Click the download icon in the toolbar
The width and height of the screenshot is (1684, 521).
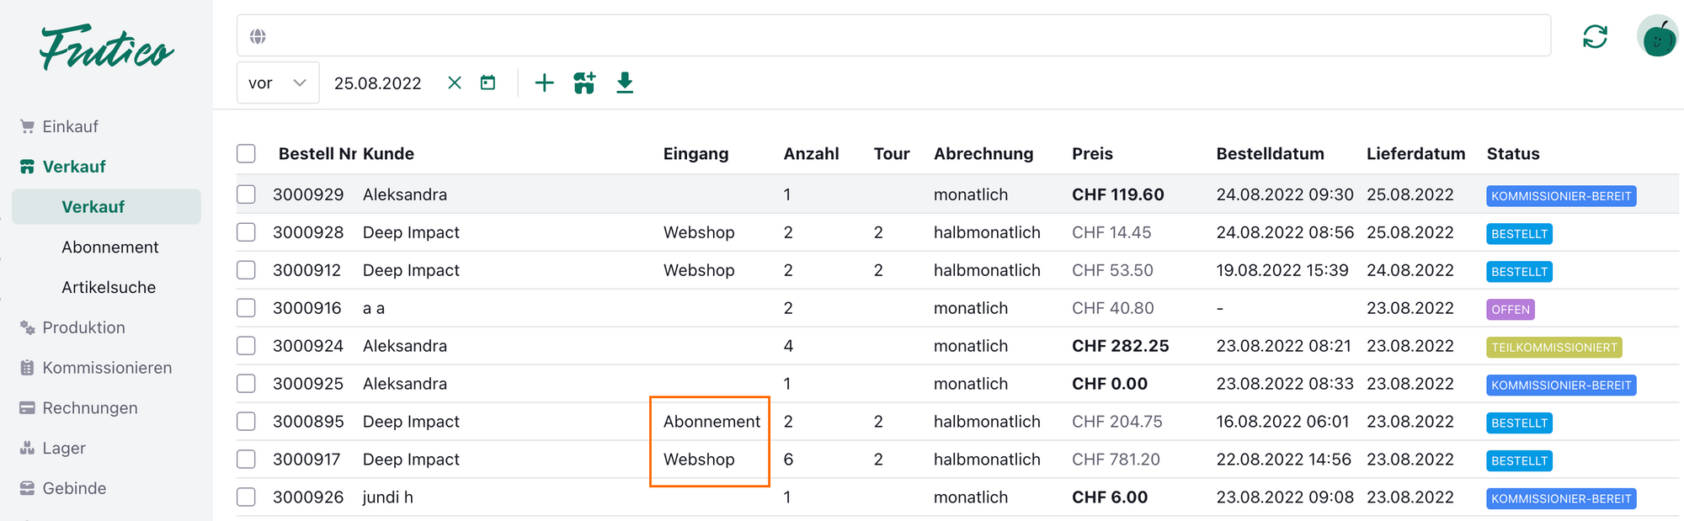click(x=625, y=82)
